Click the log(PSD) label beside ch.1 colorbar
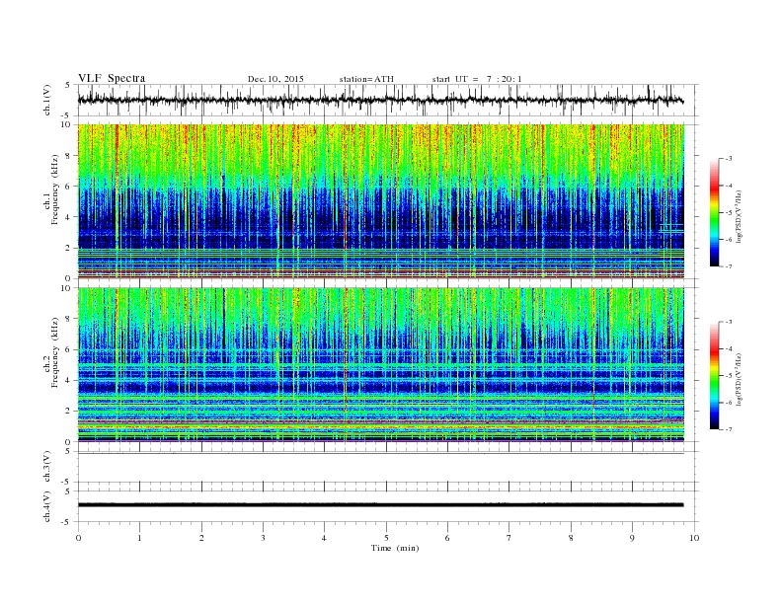The image size is (782, 604). [739, 217]
